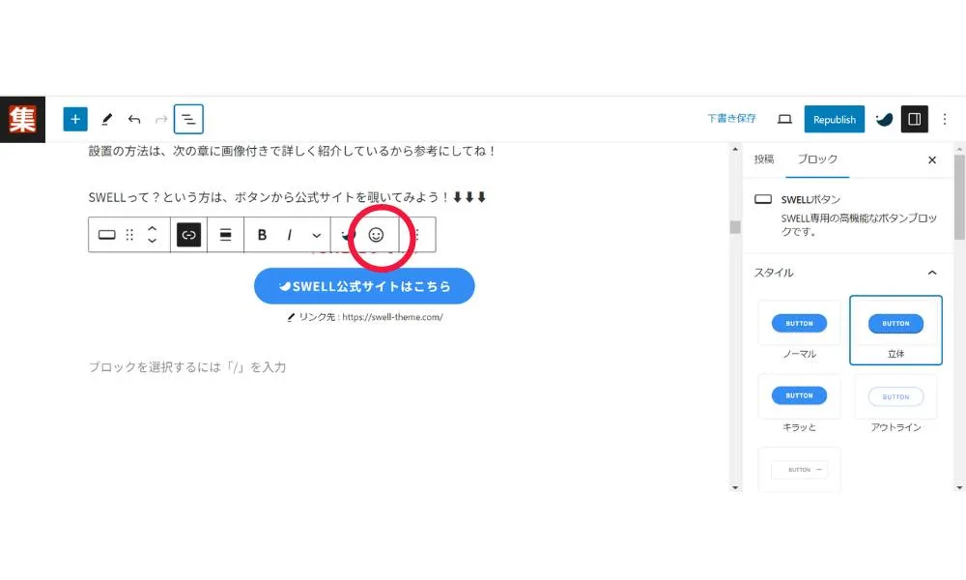Toggle bold formatting
This screenshot has width=966, height=580.
[262, 235]
